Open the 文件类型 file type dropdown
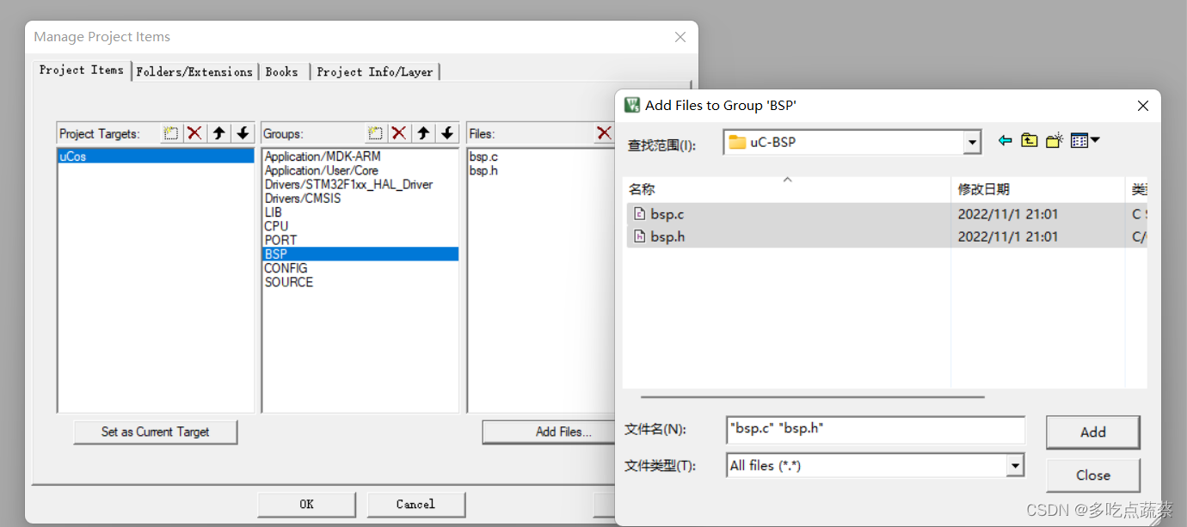The width and height of the screenshot is (1187, 527). (x=1016, y=464)
